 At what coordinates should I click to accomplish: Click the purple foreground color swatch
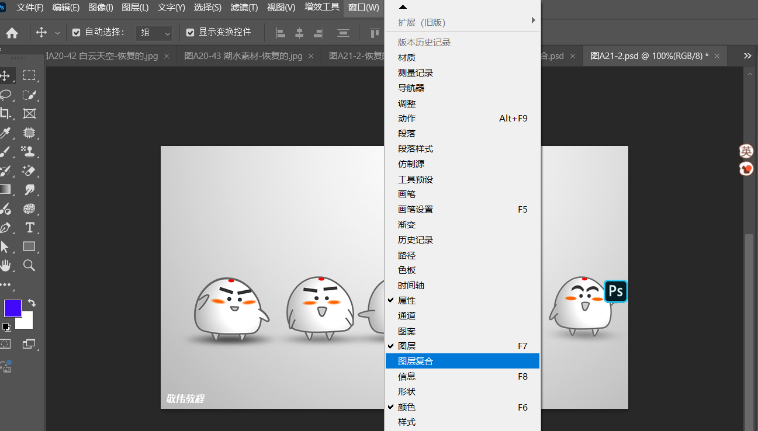click(12, 308)
